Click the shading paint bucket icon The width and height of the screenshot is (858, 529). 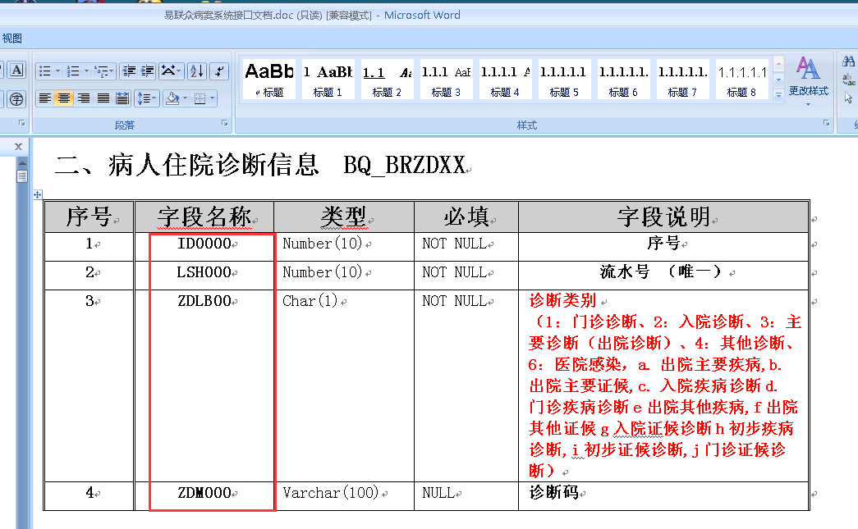pyautogui.click(x=173, y=98)
